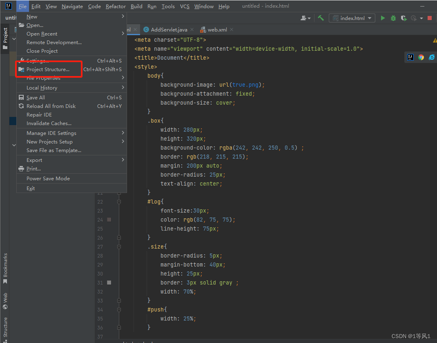Open page in Internet Explorer icon
The image size is (437, 343).
[x=431, y=57]
